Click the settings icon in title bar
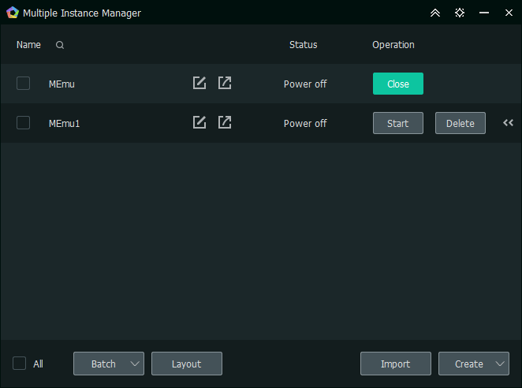The image size is (522, 388). point(460,13)
